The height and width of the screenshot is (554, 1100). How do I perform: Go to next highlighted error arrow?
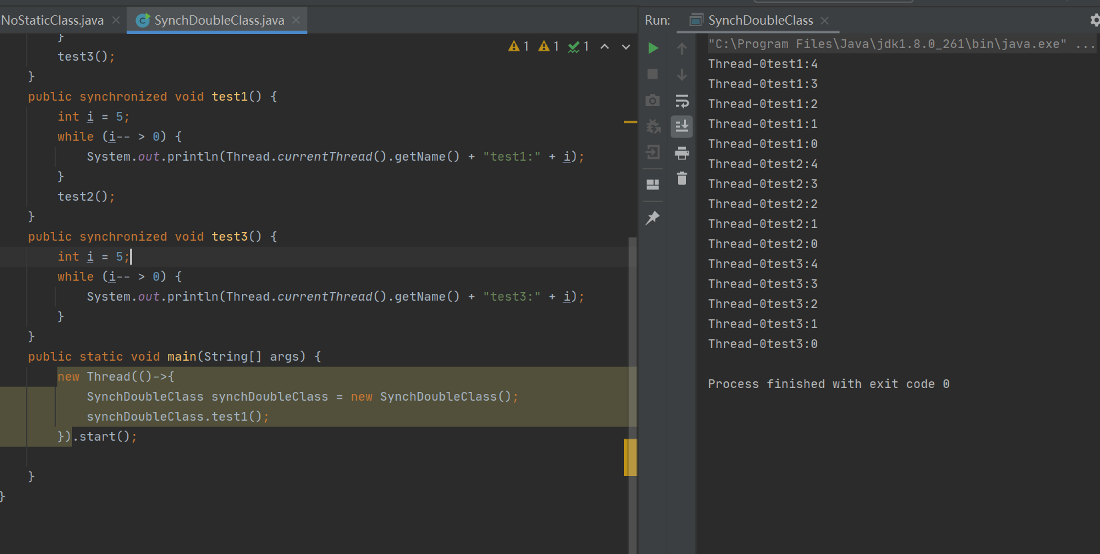click(626, 47)
